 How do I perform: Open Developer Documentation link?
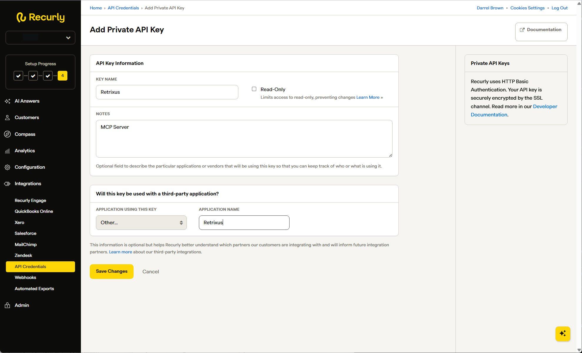(x=514, y=111)
